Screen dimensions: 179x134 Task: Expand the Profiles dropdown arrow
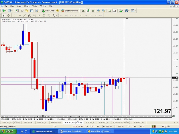pos(12,11)
